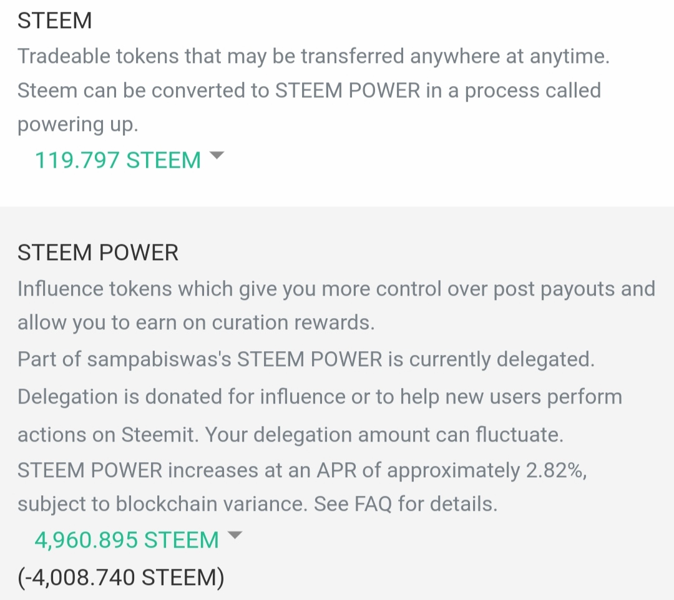This screenshot has width=674, height=600.
Task: Click the arrow beside 4,960.895 STEEM
Action: (234, 535)
